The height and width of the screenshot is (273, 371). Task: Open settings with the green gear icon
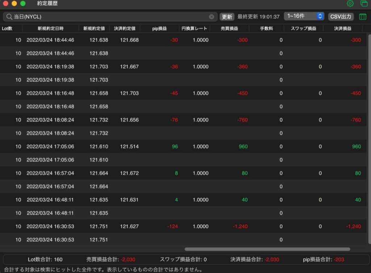tap(350, 4)
